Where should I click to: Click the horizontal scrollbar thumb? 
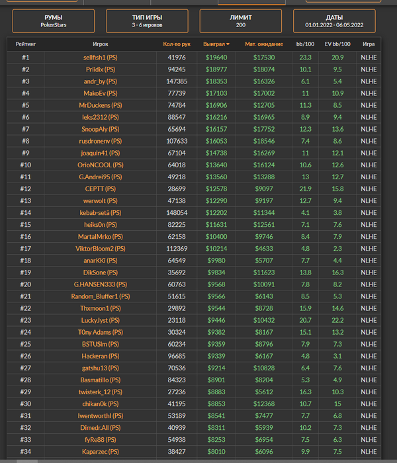pyautogui.click(x=27, y=461)
